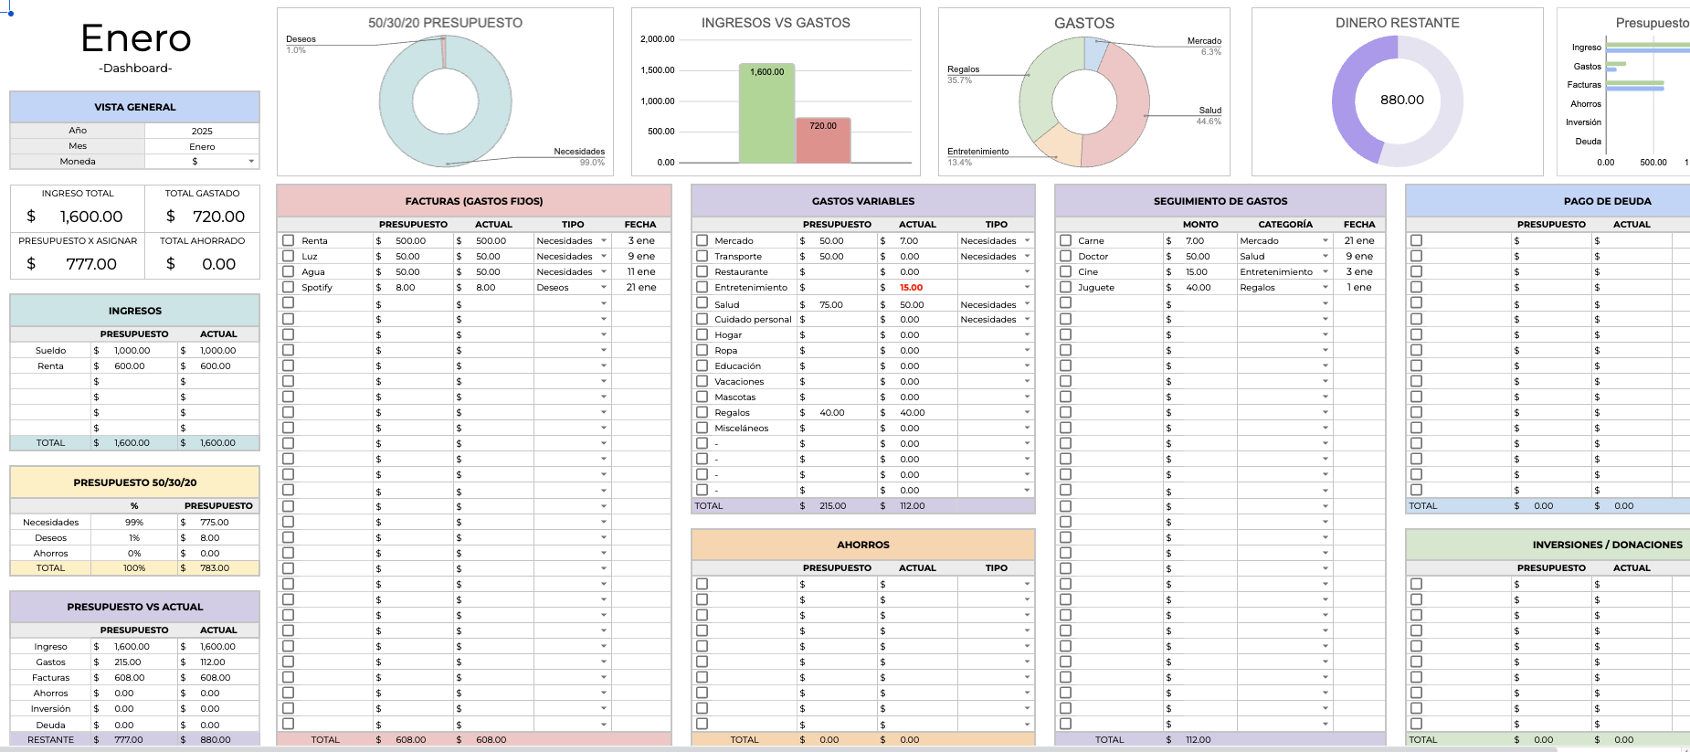Select the Año 2025 cell

[202, 131]
